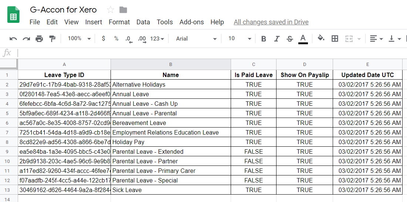Open the Google Sheets home icon

tap(14, 15)
